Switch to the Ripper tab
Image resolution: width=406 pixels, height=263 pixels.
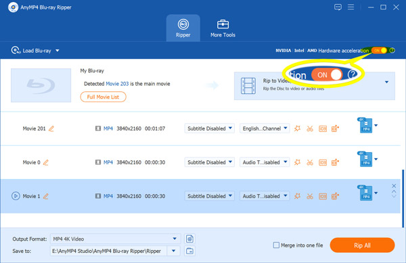click(183, 28)
